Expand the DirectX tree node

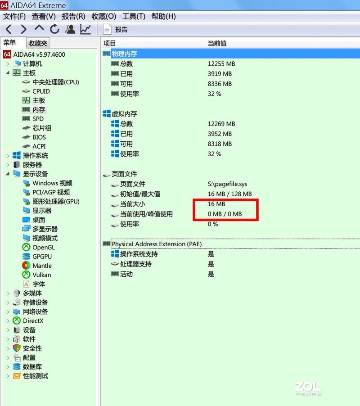coord(8,321)
